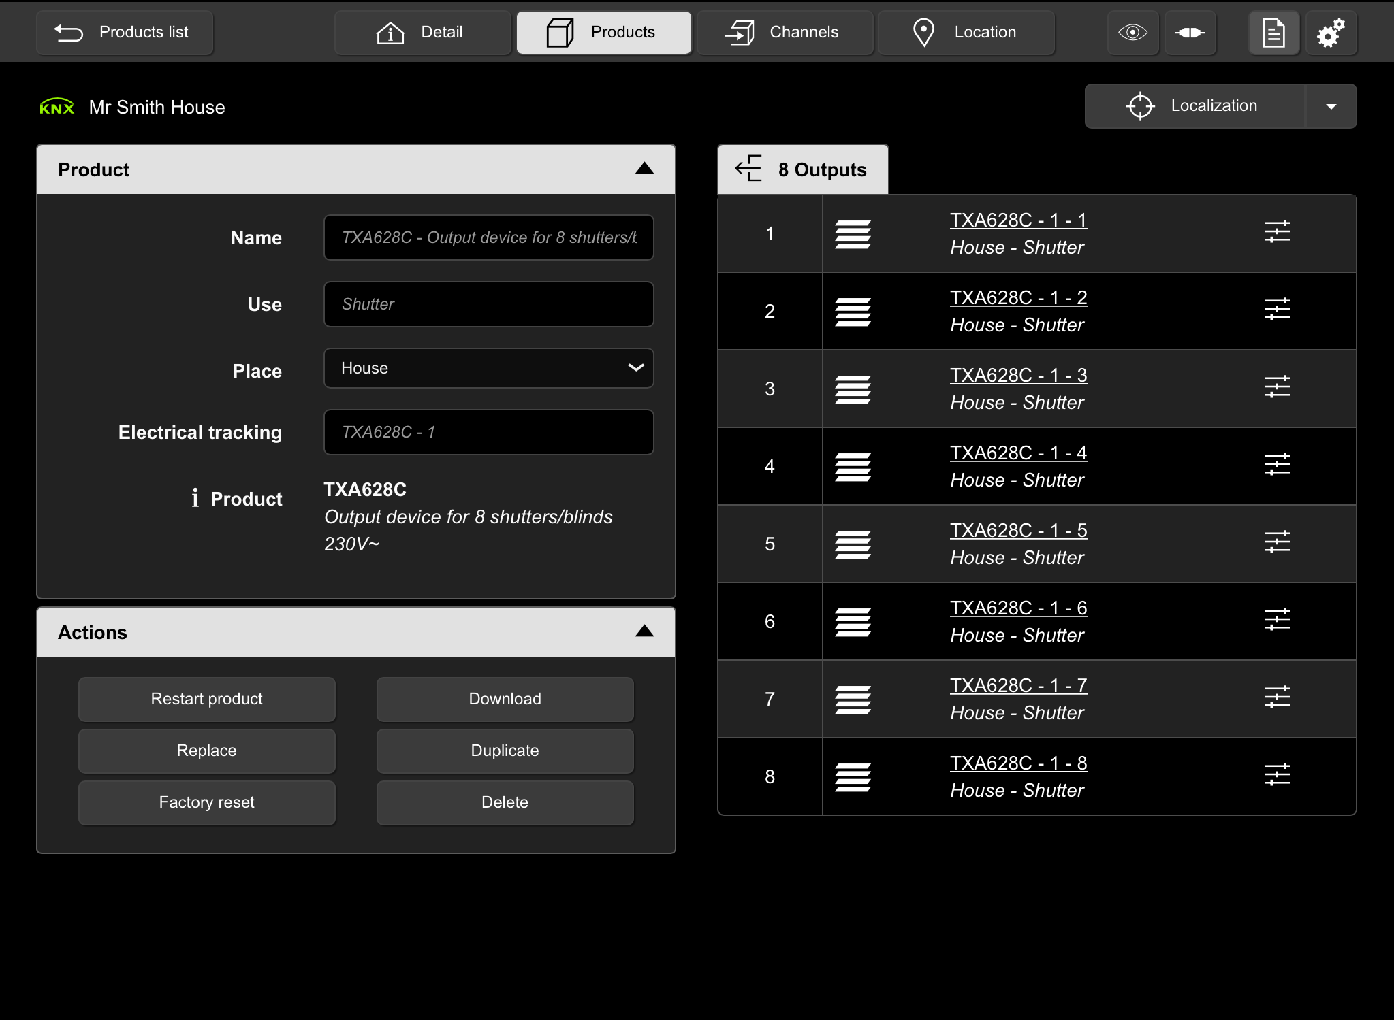1394x1020 pixels.
Task: Open link TXA628C - 1 - 5
Action: [x=1018, y=531]
